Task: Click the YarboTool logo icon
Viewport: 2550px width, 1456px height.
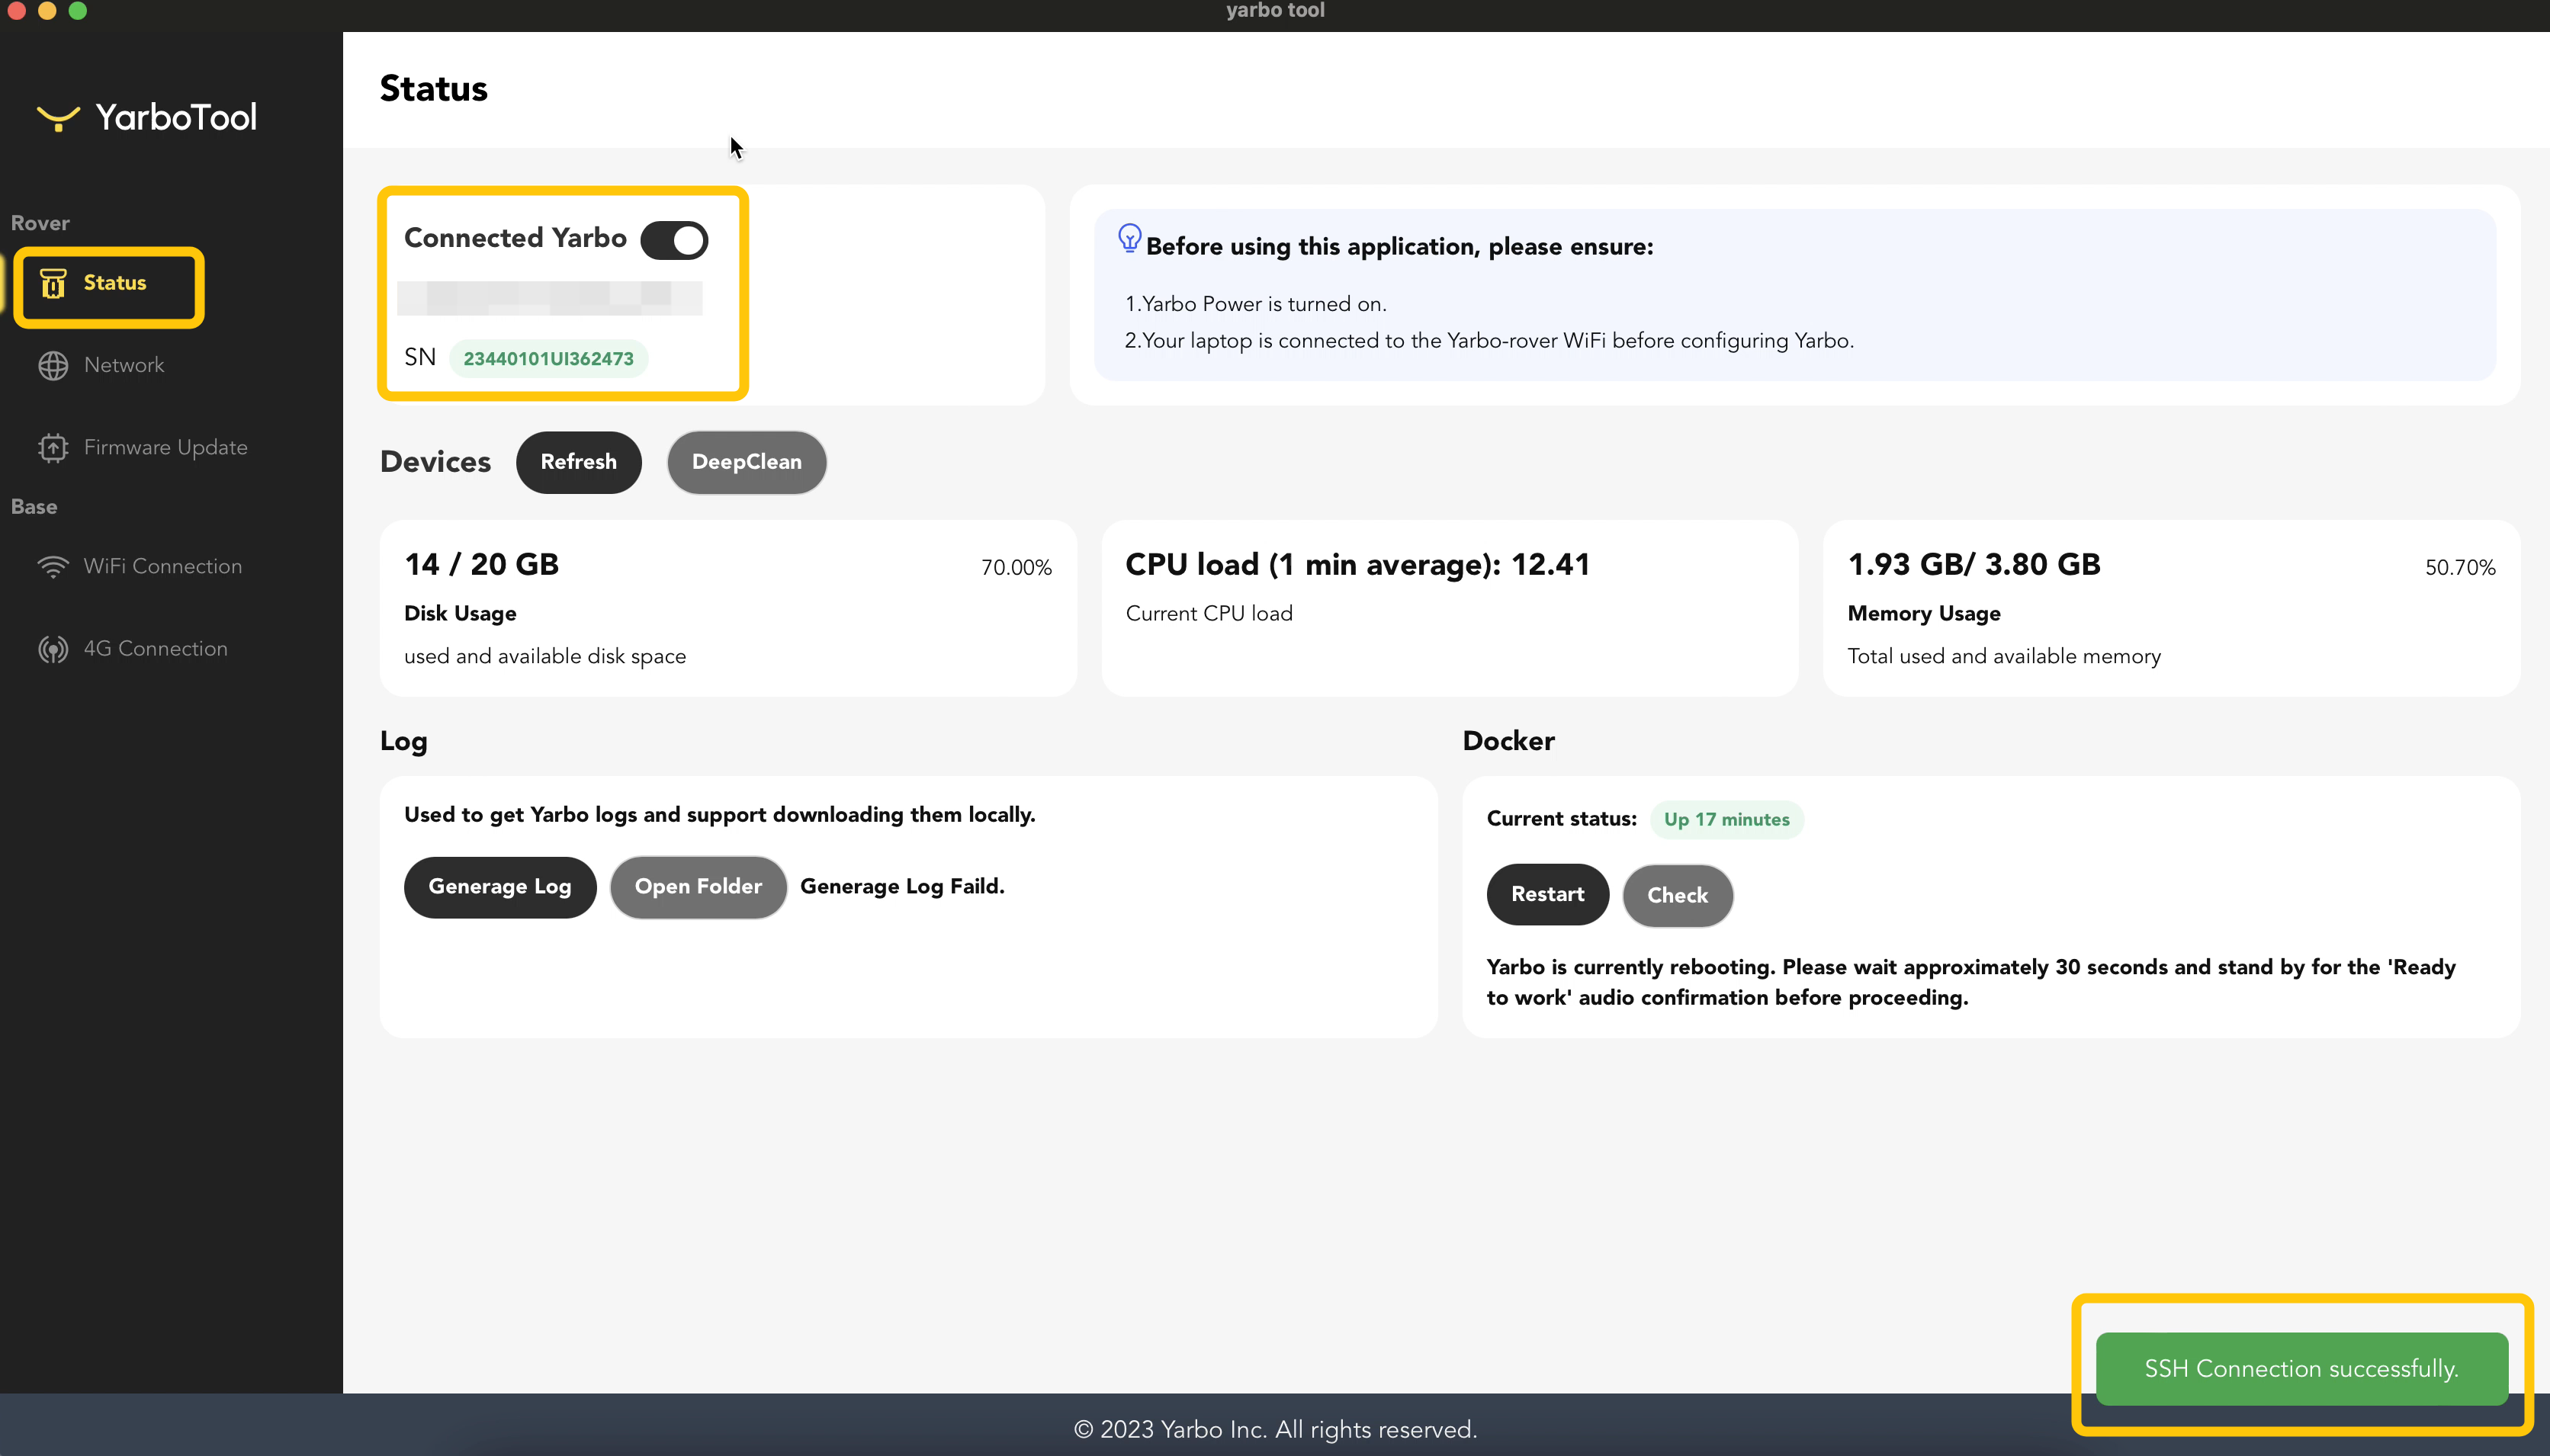Action: 58,118
